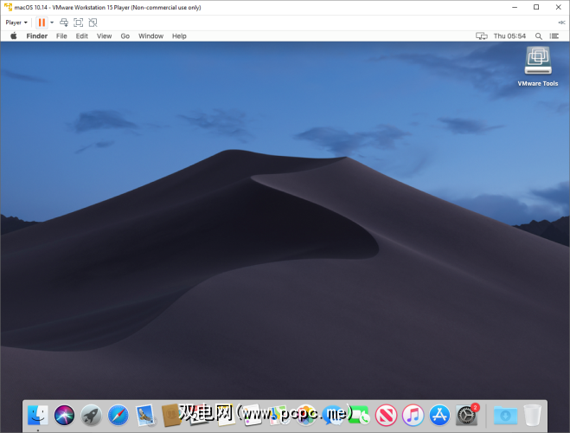Viewport: 570px width, 433px height.
Task: Open System Preferences gear with badge
Action: coord(467,415)
